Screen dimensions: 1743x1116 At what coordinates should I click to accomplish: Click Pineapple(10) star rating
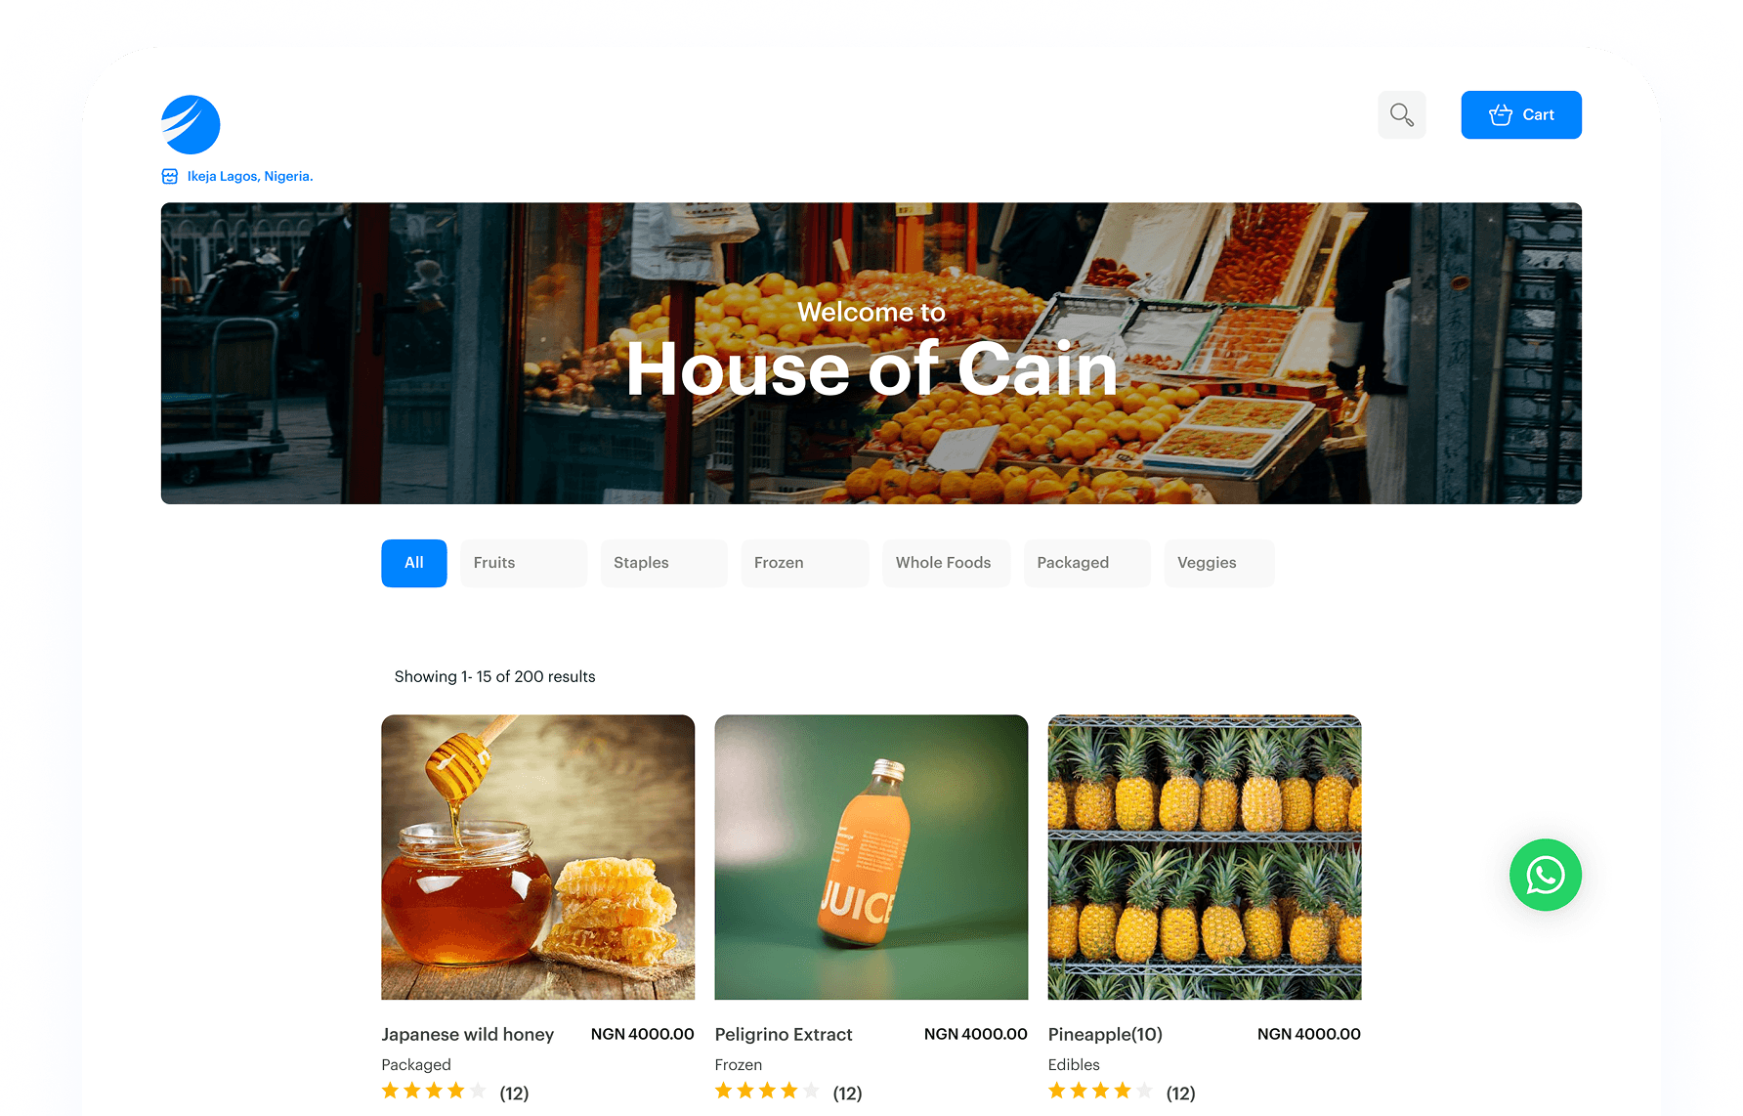pos(1100,1091)
